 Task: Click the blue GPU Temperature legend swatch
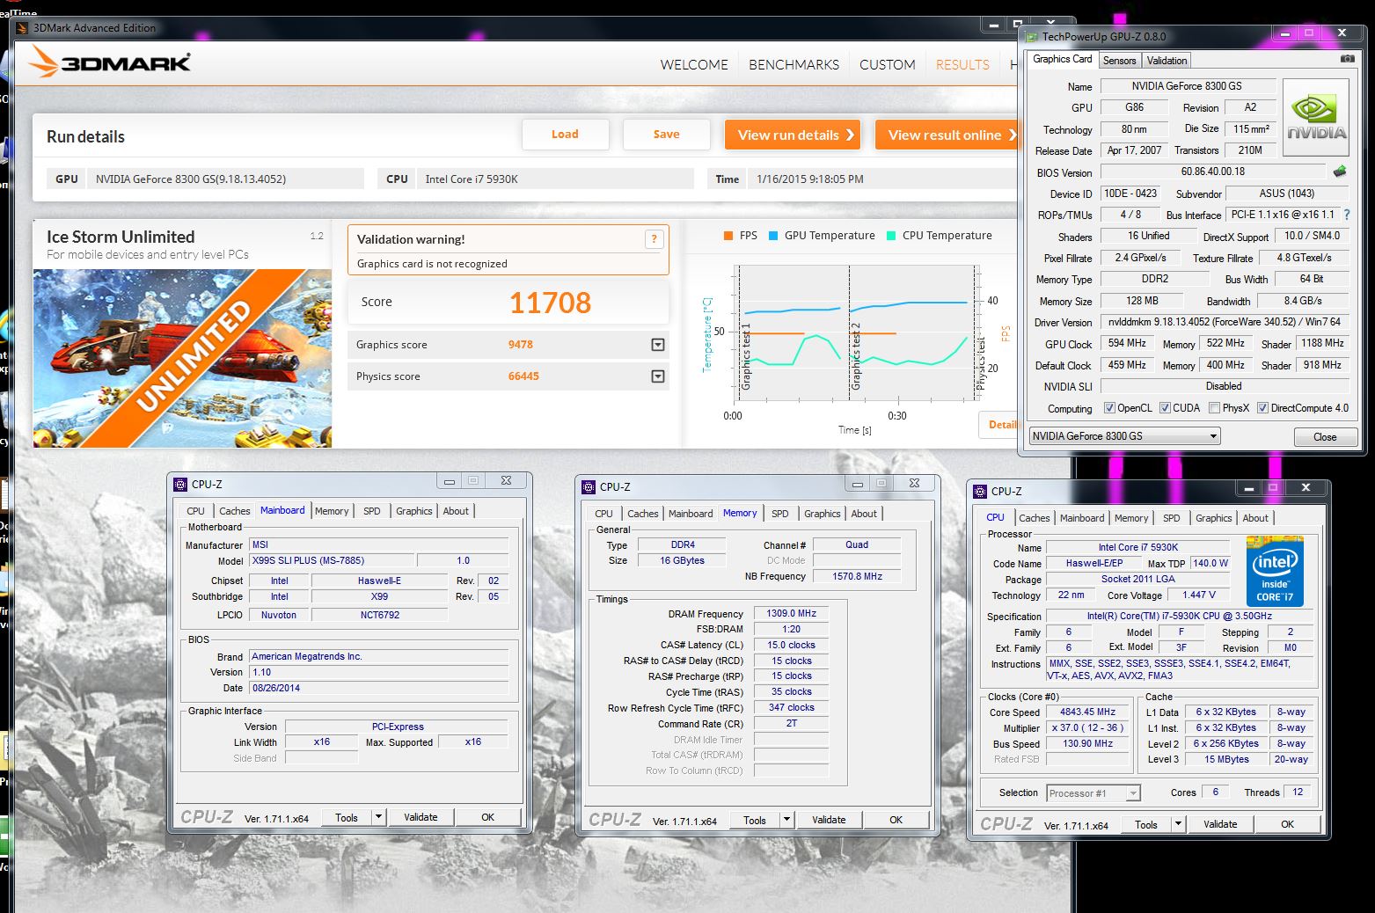coord(773,236)
